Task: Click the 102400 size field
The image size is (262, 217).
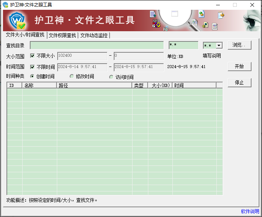Action: (x=82, y=56)
